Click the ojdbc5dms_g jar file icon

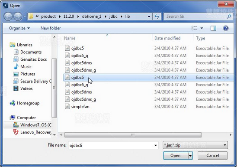tap(67, 70)
